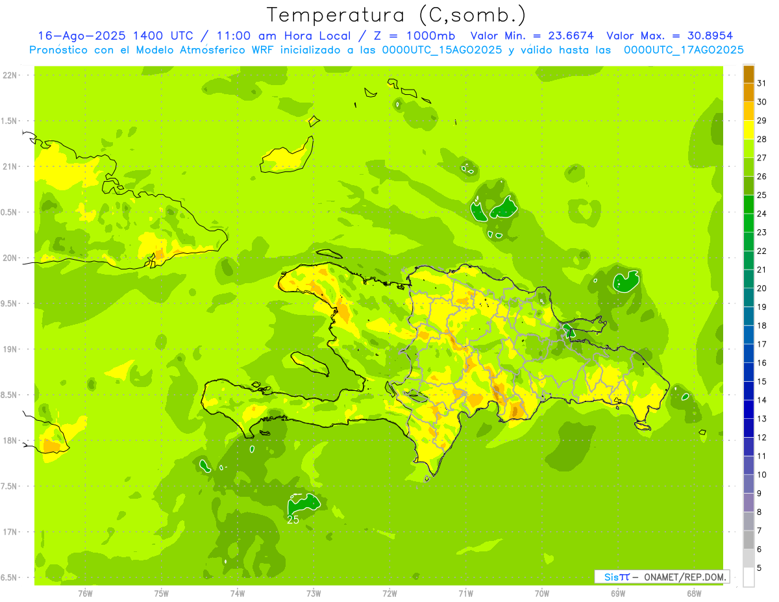Click the legend value '29'
779x602 pixels.
click(762, 121)
